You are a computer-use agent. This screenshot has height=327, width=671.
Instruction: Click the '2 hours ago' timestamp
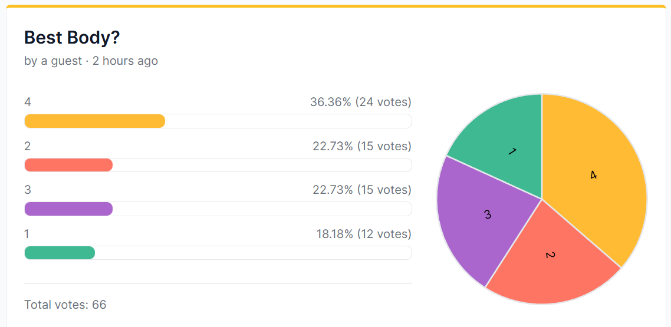point(125,61)
